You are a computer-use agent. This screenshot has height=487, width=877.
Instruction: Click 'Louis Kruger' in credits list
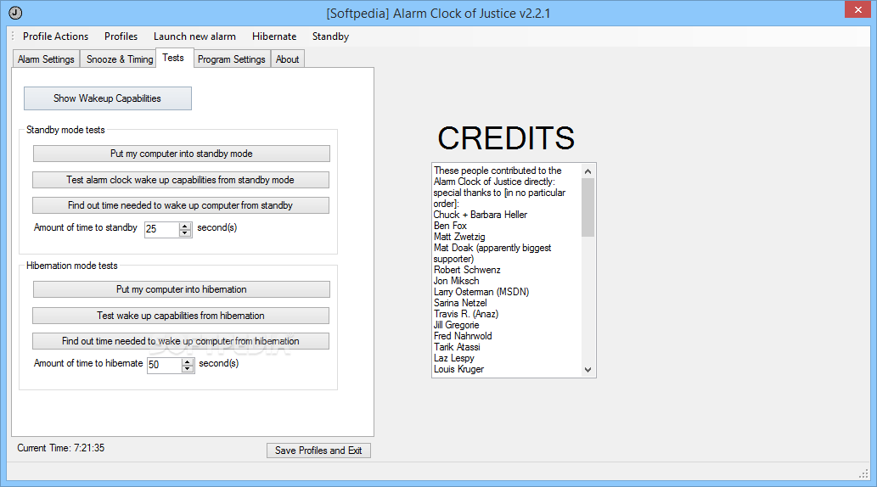click(458, 369)
